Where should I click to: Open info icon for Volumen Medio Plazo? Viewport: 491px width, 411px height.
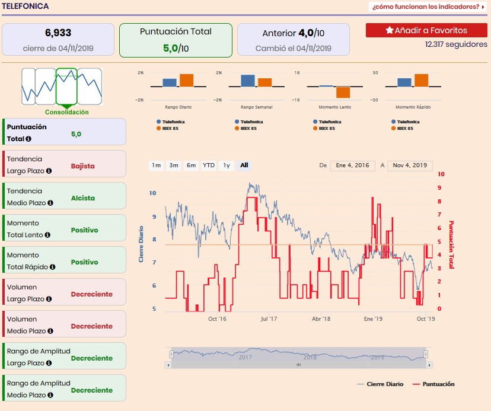(x=50, y=331)
